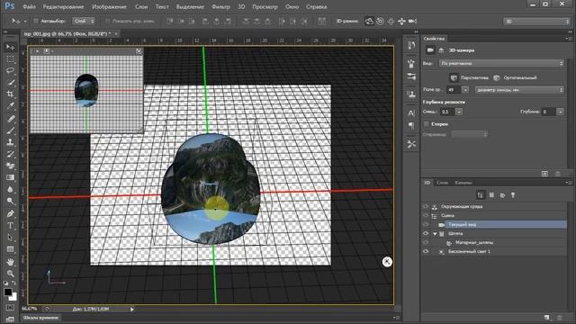Switch to the Слои tab
The width and height of the screenshot is (576, 324).
pyautogui.click(x=442, y=183)
